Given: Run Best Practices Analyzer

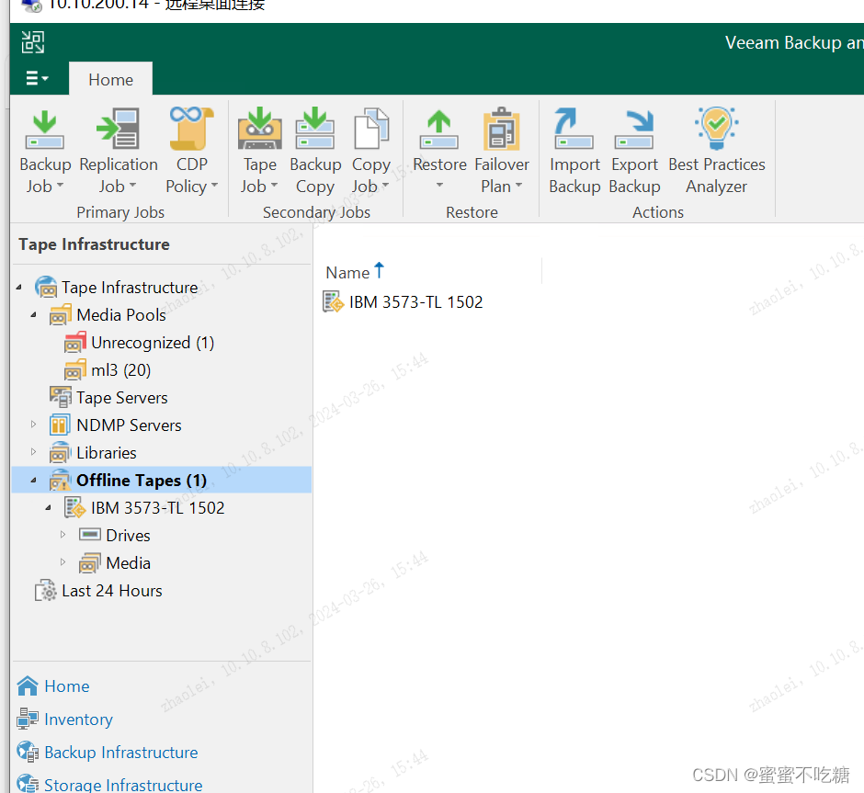Looking at the screenshot, I should click(x=716, y=151).
